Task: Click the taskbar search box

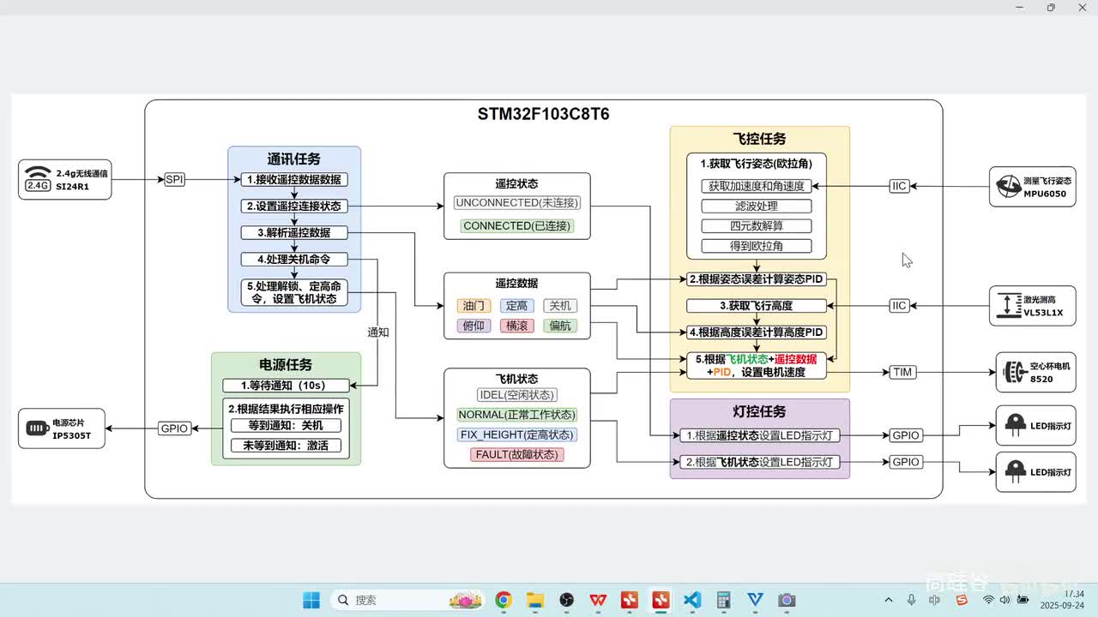Action: click(408, 600)
